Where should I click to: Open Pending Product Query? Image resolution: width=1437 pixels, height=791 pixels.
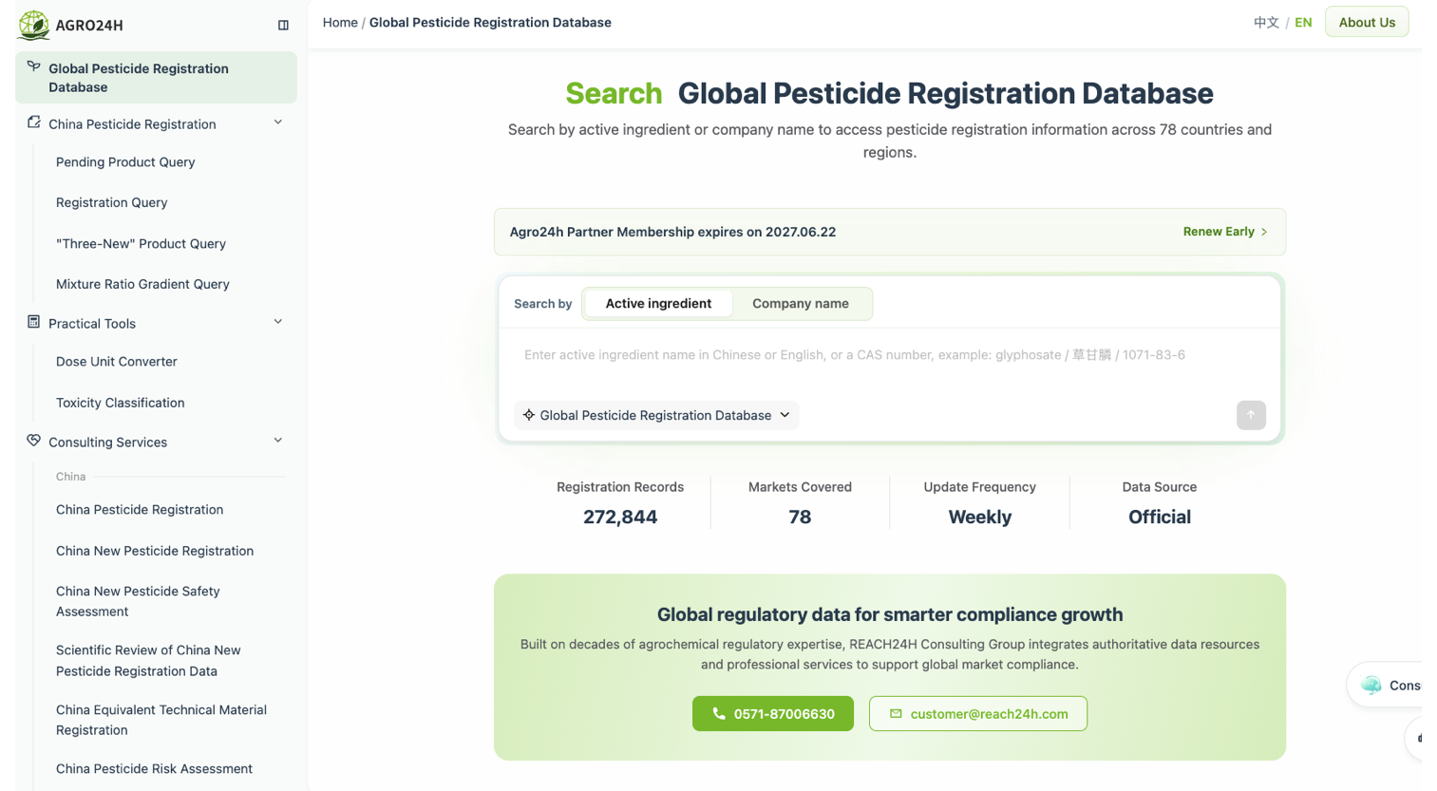coord(125,162)
